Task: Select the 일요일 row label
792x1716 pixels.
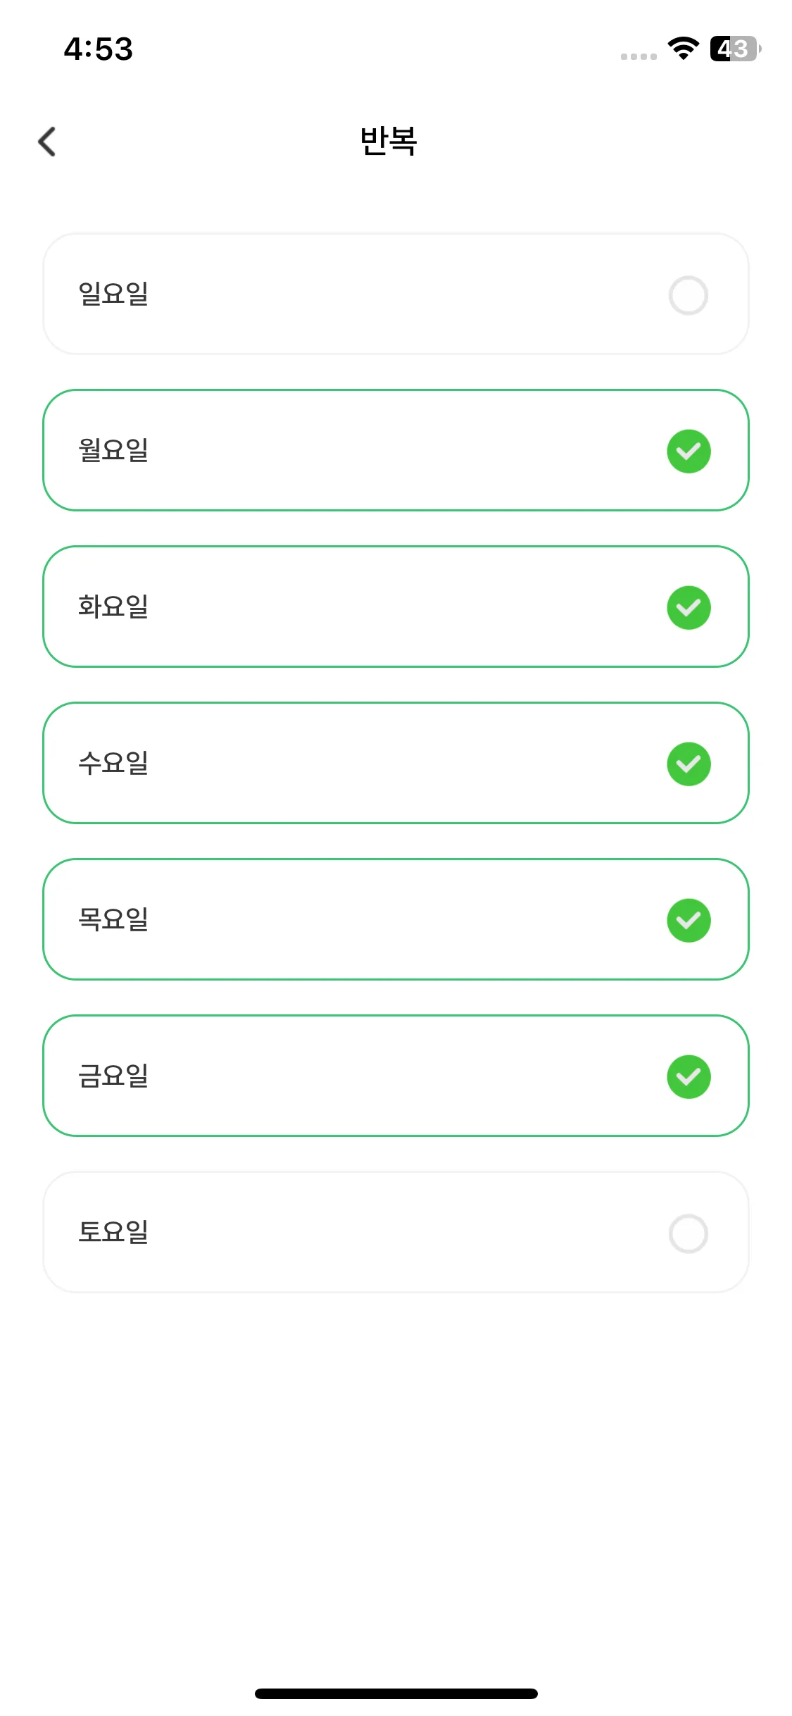Action: [113, 294]
